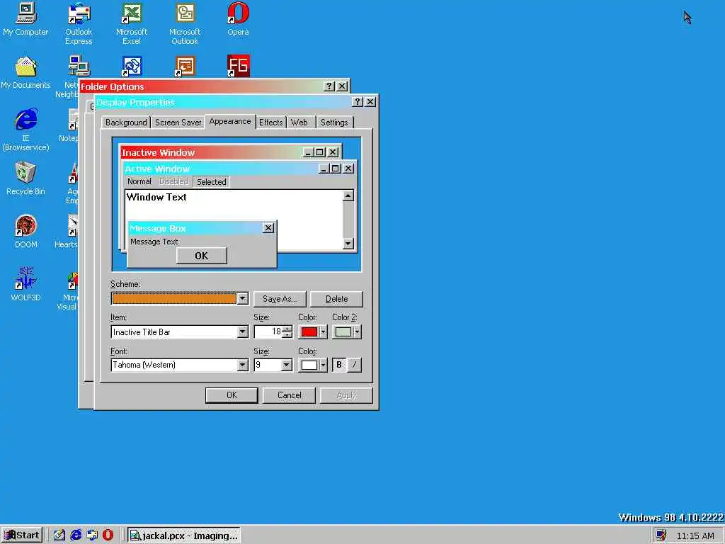Select the Opera desktop shortcut

[238, 19]
